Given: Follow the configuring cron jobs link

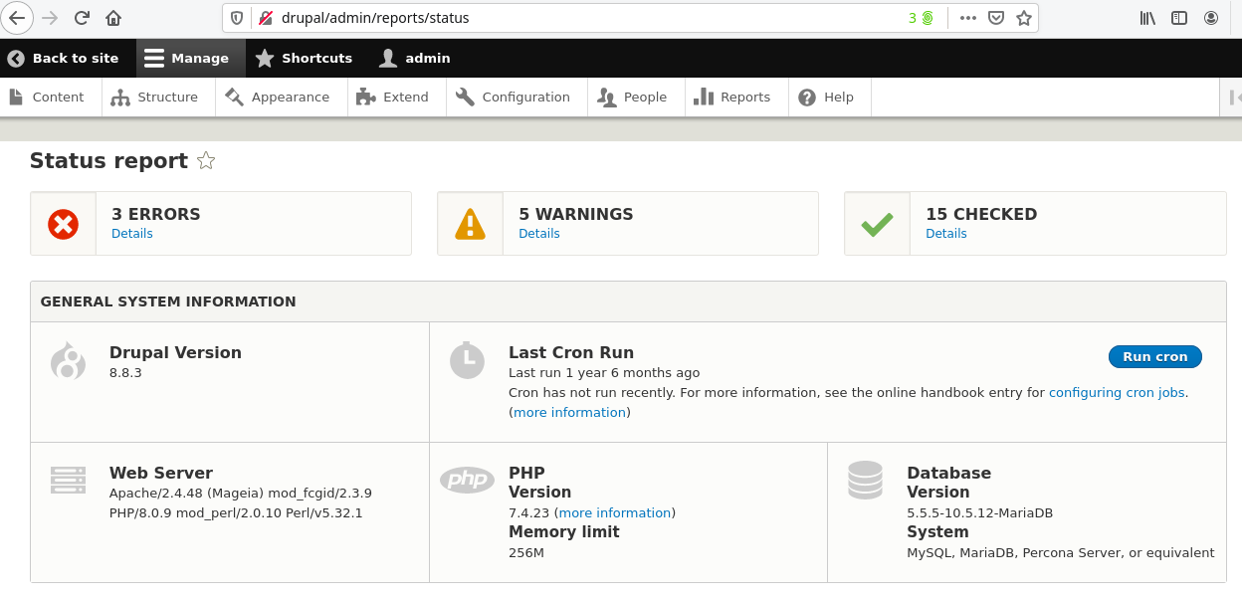Looking at the screenshot, I should pos(1117,393).
